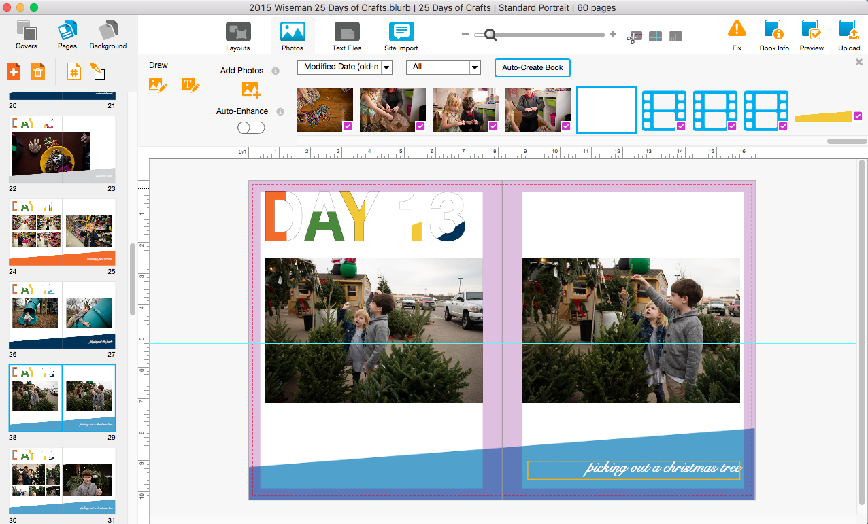Click the Auto-Create Book button
Screen dimensions: 868x524
click(x=532, y=68)
